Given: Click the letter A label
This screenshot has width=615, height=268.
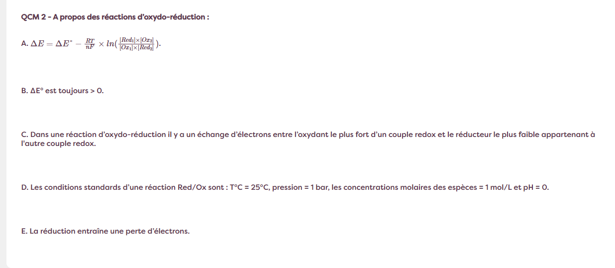Looking at the screenshot, I should click(24, 44).
